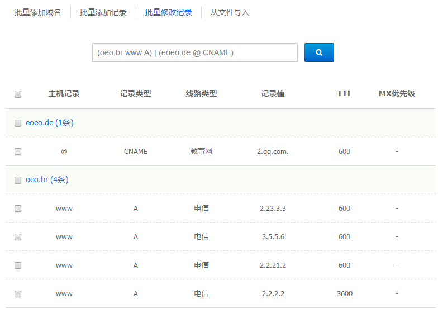The image size is (438, 309).
Task: Toggle the select-all checkbox in the header
Action: click(x=18, y=94)
